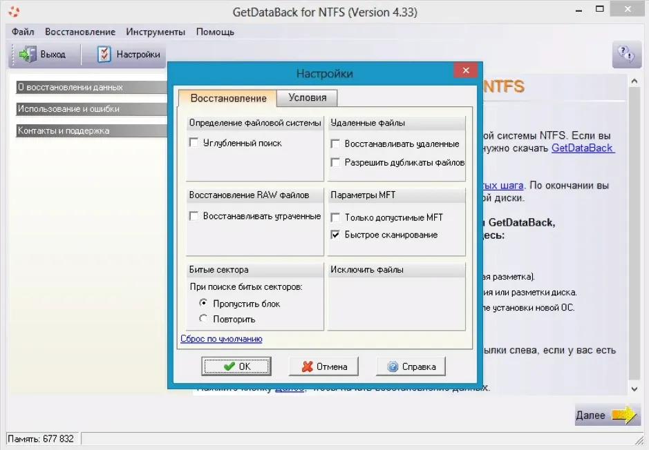Click the blue help icon on Справка button

393,366
